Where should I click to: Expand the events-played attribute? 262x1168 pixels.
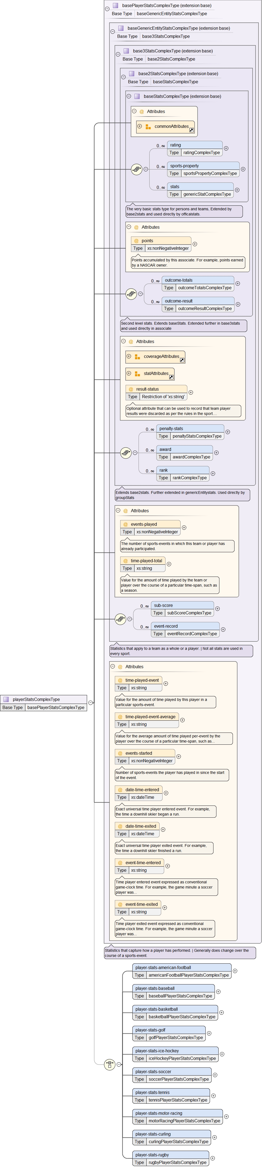(184, 527)
